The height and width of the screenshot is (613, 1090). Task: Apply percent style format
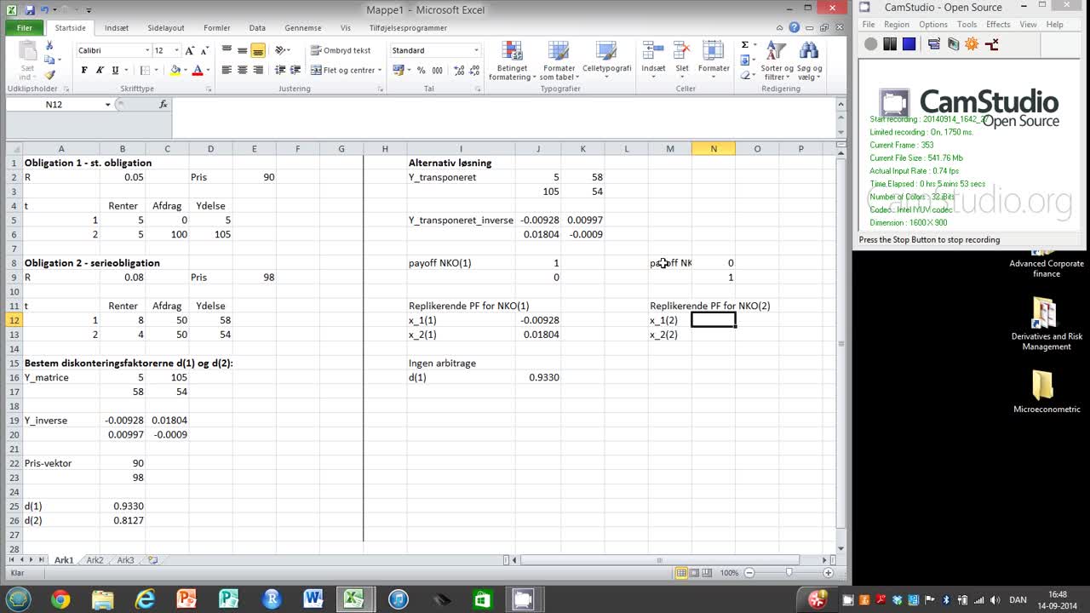point(421,70)
